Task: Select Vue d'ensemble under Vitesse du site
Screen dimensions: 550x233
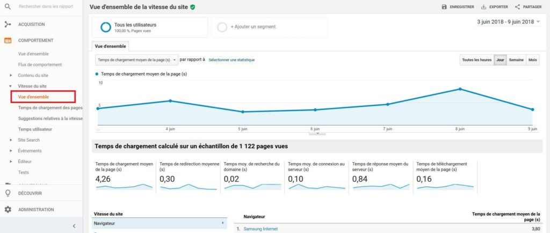Action: 33,97
